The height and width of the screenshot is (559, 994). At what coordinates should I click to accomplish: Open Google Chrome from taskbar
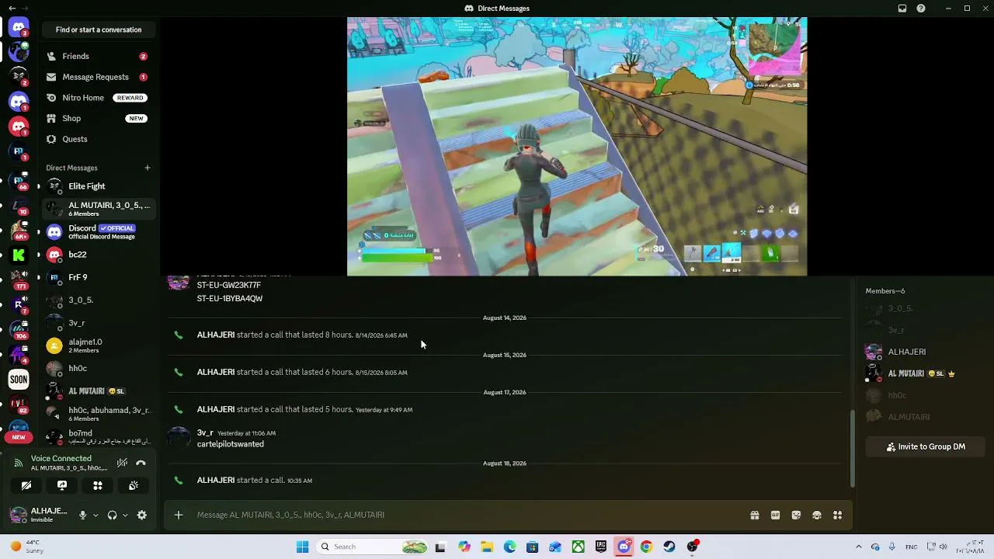646,547
